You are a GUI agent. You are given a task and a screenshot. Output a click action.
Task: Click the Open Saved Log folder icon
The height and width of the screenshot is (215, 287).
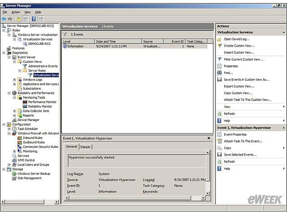(x=219, y=39)
